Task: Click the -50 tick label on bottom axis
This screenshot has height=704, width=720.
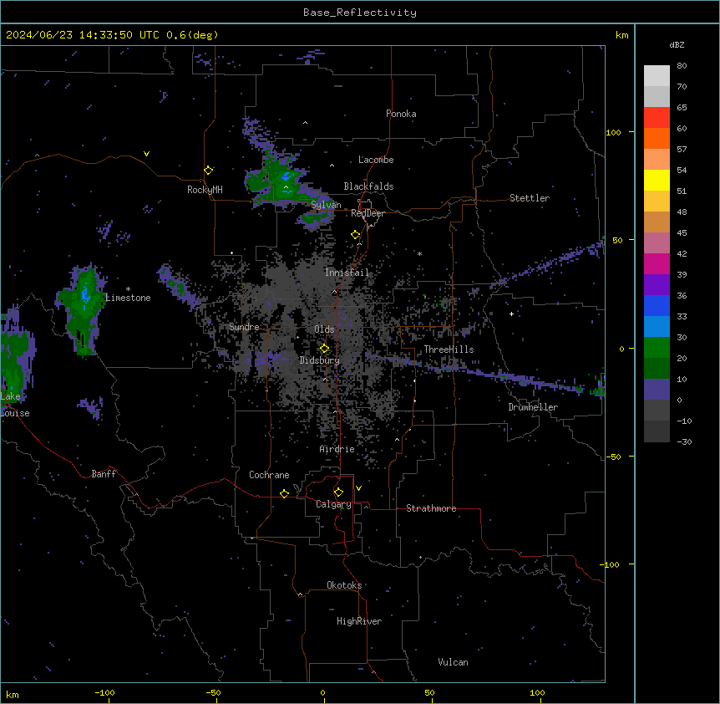Action: [213, 692]
